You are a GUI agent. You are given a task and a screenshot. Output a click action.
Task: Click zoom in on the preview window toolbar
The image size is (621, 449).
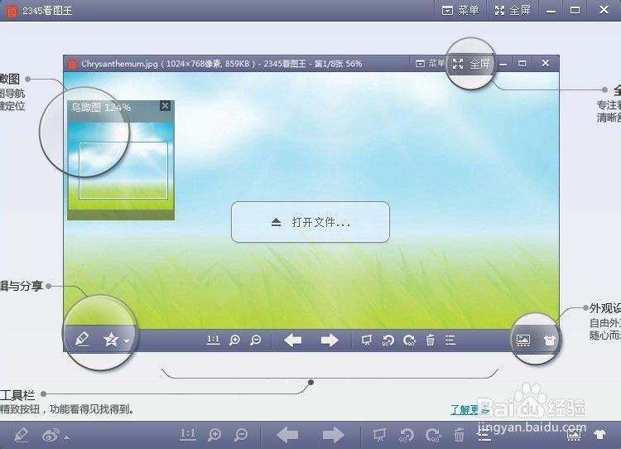coord(234,340)
